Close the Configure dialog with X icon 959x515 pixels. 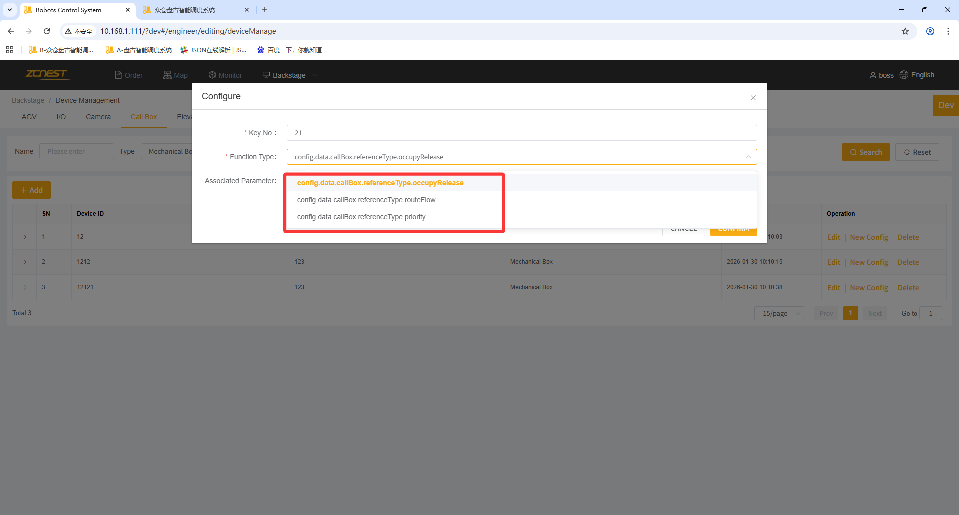pyautogui.click(x=753, y=98)
